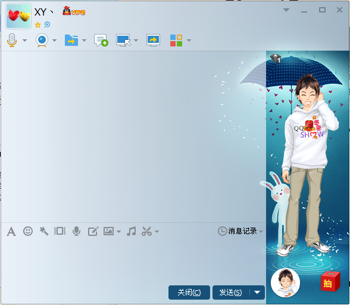The image size is (350, 305).
Task: Share screen presentation icon
Action: pyautogui.click(x=153, y=41)
